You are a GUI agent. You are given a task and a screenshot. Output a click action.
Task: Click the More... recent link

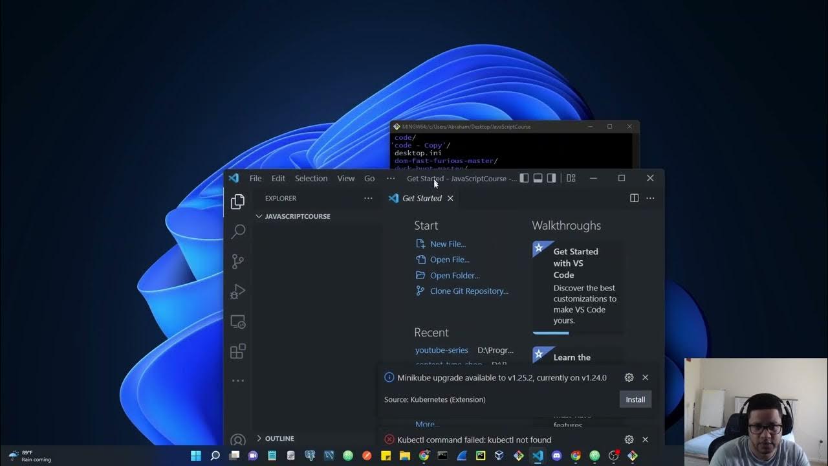point(427,424)
